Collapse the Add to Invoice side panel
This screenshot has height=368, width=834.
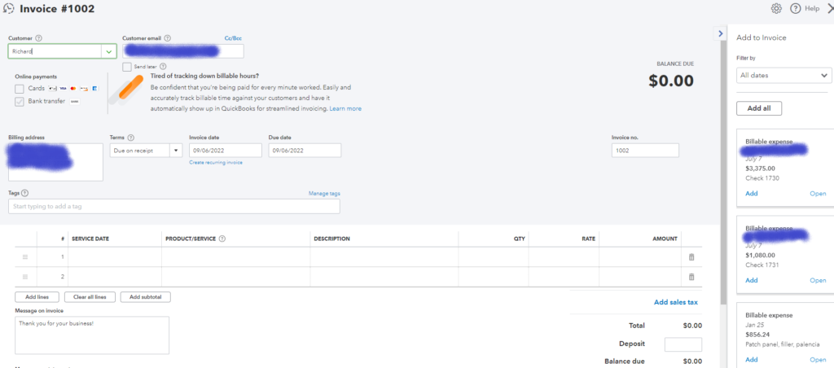pyautogui.click(x=719, y=33)
